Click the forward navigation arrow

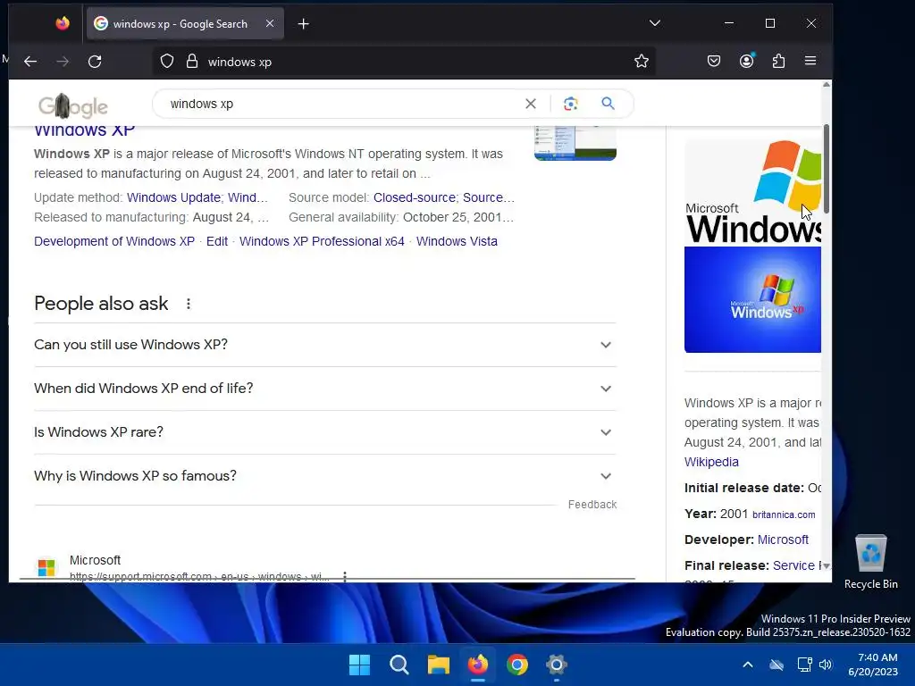click(63, 62)
